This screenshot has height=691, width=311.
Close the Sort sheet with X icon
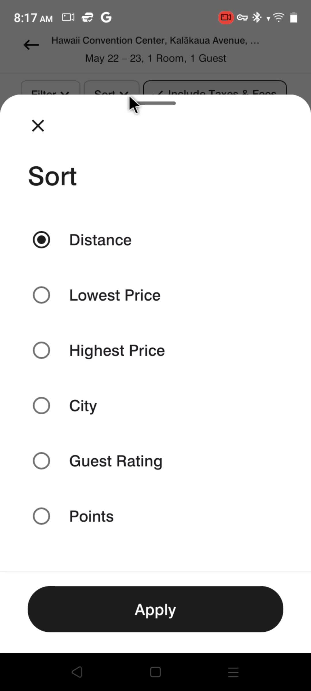click(x=38, y=126)
